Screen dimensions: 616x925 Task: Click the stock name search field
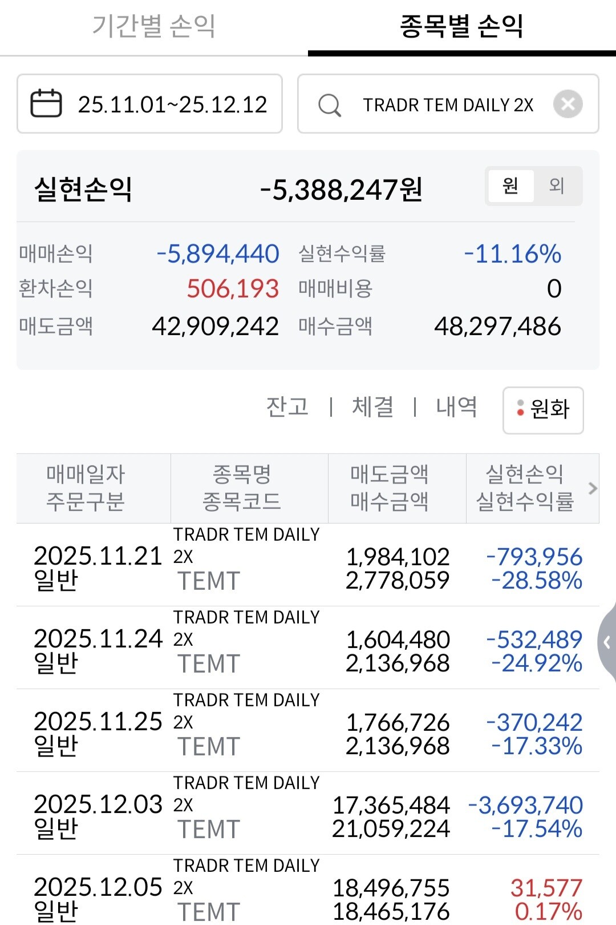coord(448,105)
